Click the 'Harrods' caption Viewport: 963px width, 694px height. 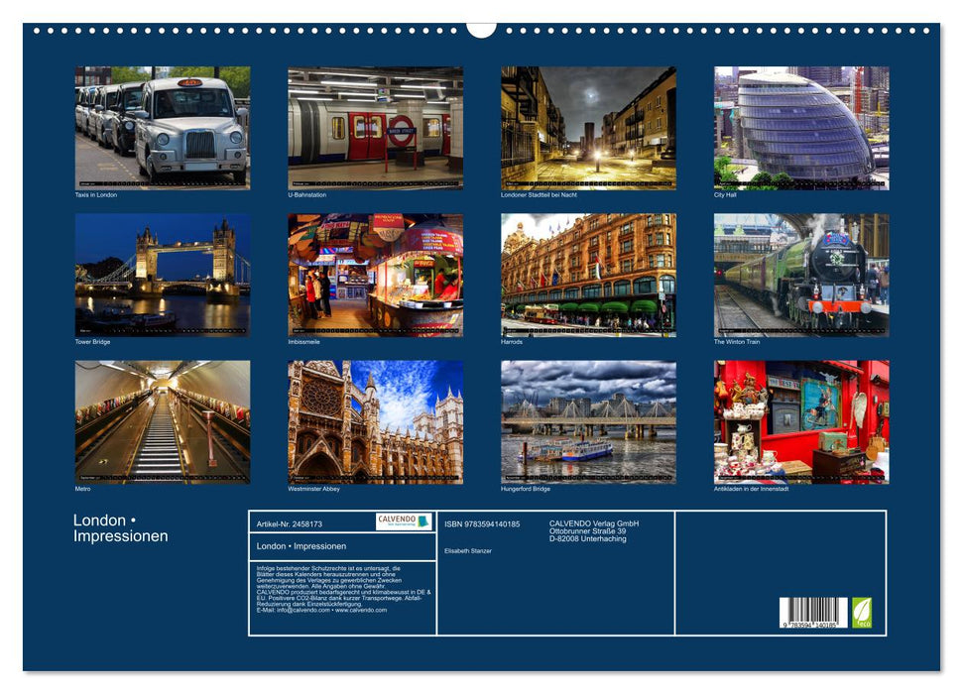click(512, 341)
